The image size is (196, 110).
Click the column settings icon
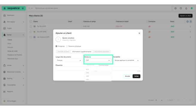click(x=188, y=22)
